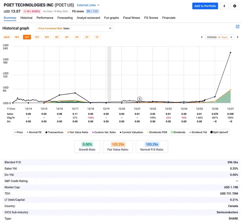
Task: Toggle Price series in legend
Action: (x=19, y=132)
